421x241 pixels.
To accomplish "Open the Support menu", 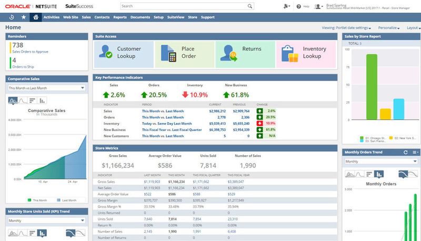I will [x=208, y=17].
